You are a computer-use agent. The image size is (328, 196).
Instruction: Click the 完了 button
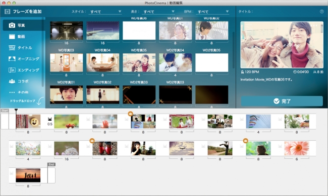click(x=282, y=101)
